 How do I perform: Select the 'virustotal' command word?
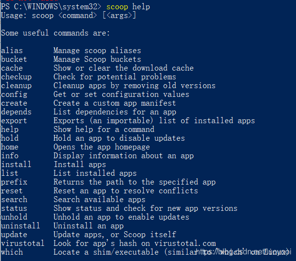[23, 243]
